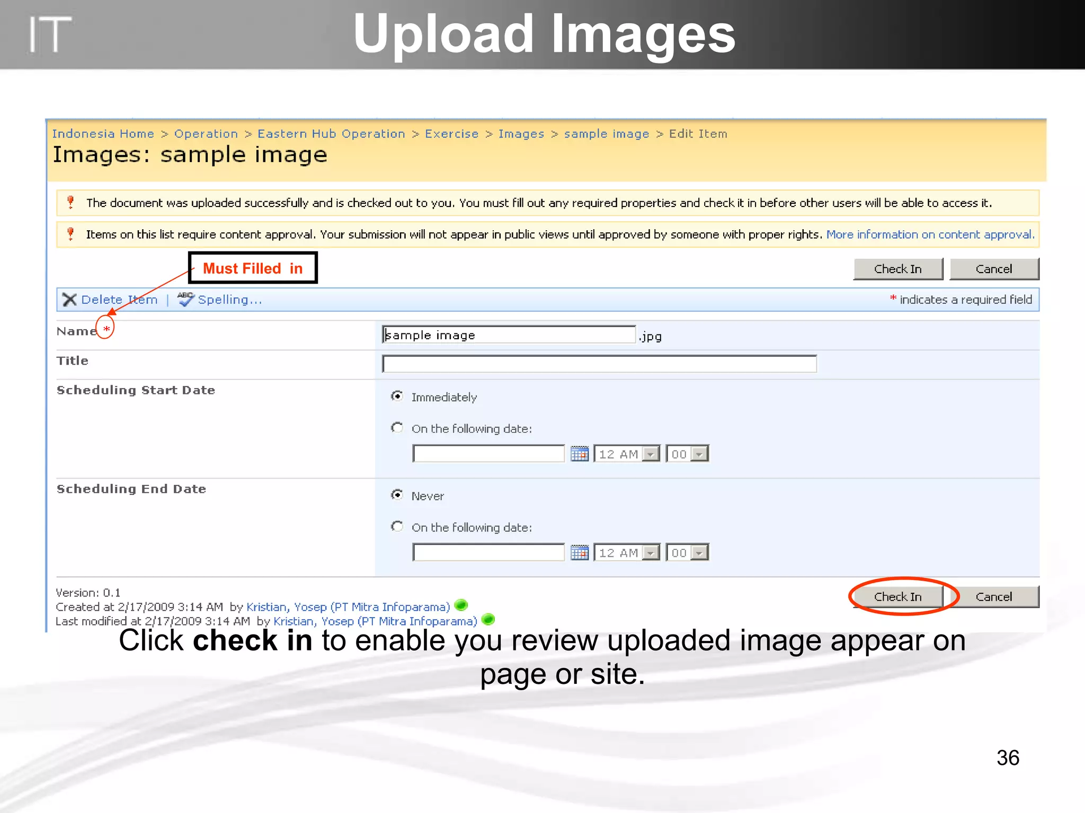The height and width of the screenshot is (813, 1085).
Task: Click green presence icon beside Created by name
Action: click(x=461, y=604)
